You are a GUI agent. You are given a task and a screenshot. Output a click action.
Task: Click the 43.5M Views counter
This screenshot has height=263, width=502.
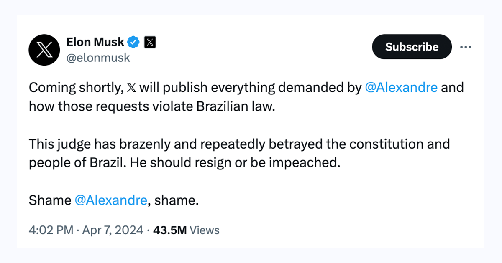(x=170, y=230)
